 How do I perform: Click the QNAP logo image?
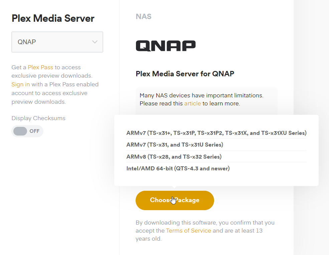[166, 46]
